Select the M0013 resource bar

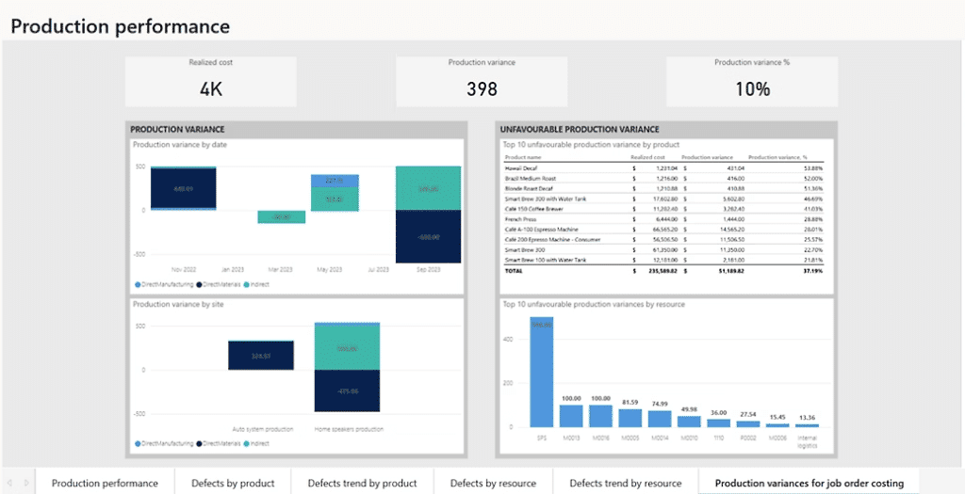click(x=571, y=416)
